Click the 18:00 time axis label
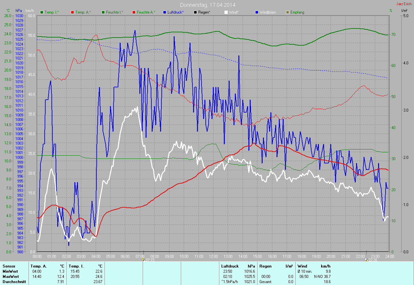This screenshot has height=285, width=414. [x=301, y=256]
